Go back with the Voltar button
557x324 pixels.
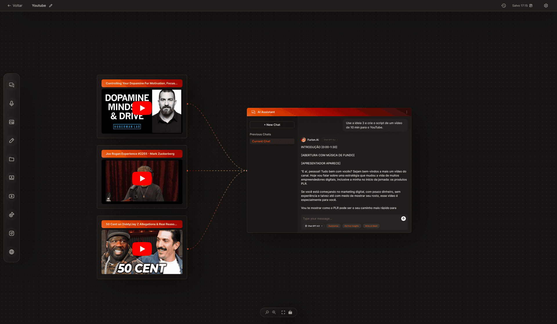[x=15, y=6]
